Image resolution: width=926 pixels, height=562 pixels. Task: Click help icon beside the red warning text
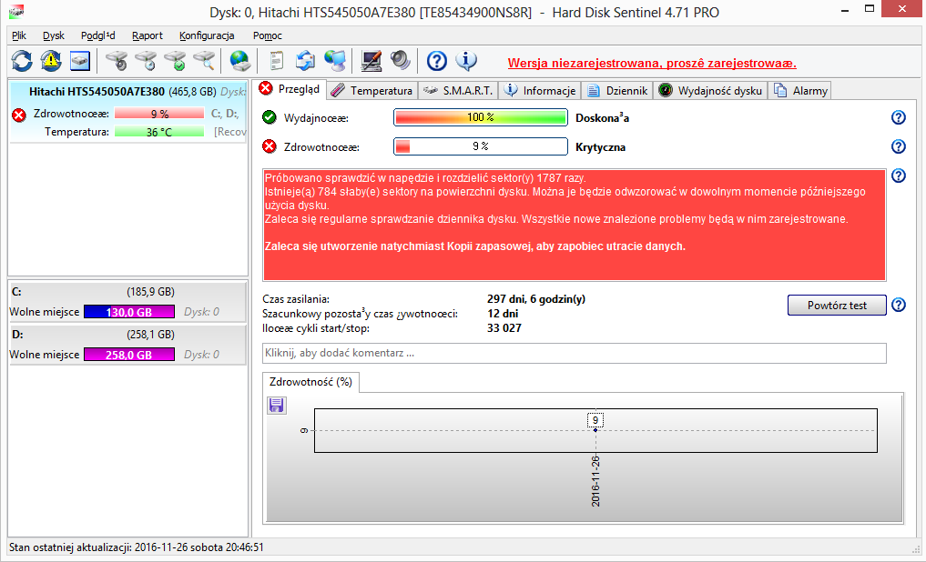tap(899, 176)
